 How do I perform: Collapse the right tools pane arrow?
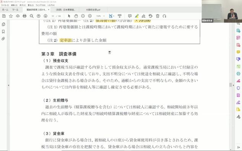233,85
